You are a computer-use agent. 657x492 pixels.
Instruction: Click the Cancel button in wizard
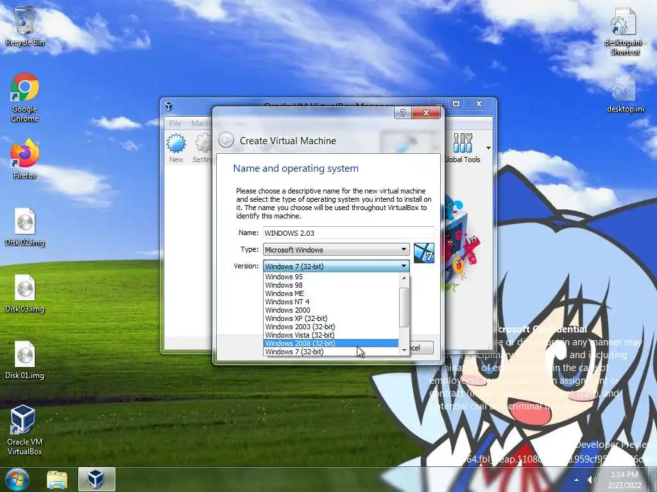[x=421, y=348]
